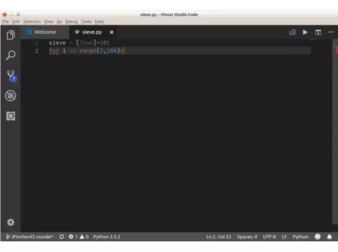Open the Edit menu
The image size is (338, 252).
(x=16, y=22)
